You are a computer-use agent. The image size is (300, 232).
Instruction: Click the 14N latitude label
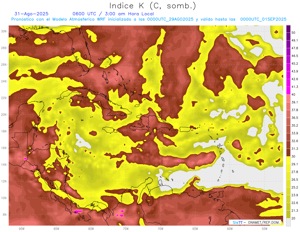4,165
